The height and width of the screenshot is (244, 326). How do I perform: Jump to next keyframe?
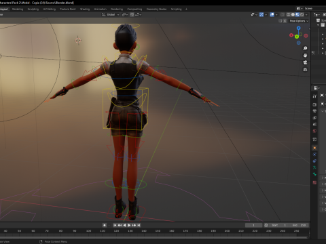pos(134,225)
